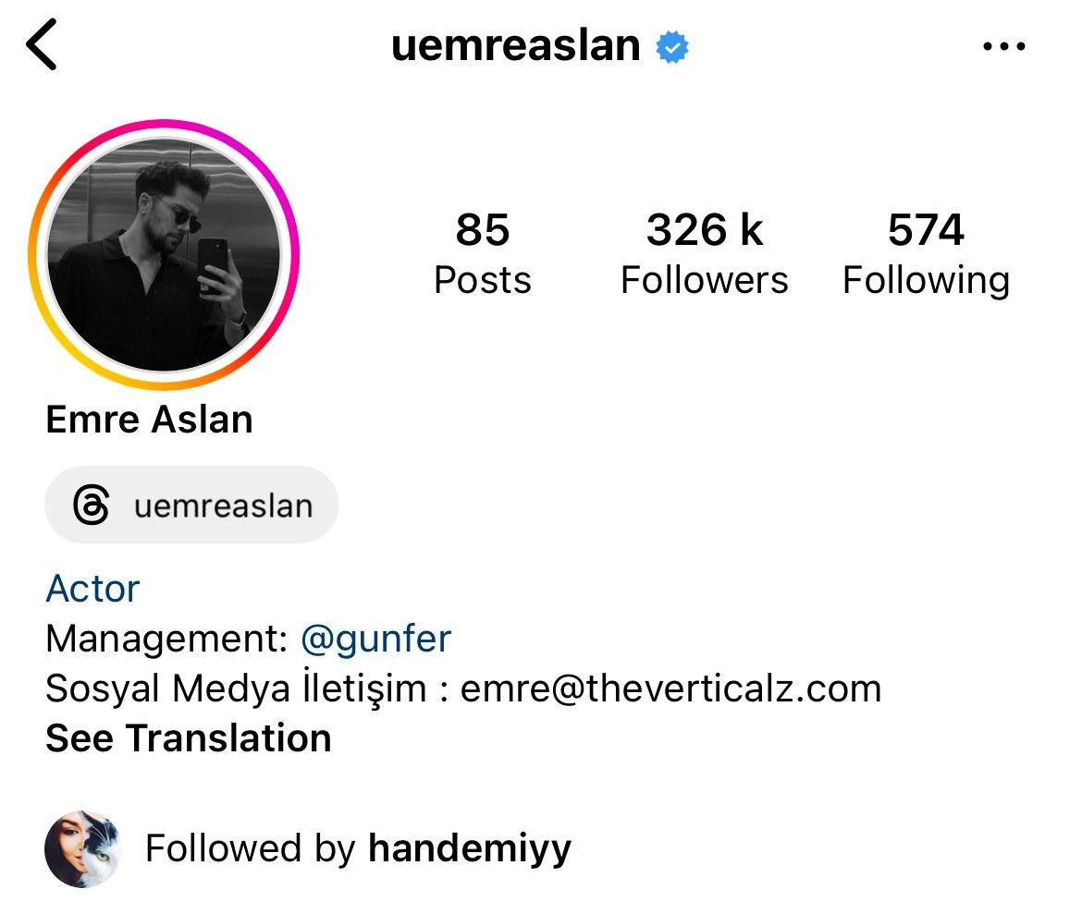Tap See Translation under the bio
Viewport: 1082px width, 914px height.
[x=189, y=737]
